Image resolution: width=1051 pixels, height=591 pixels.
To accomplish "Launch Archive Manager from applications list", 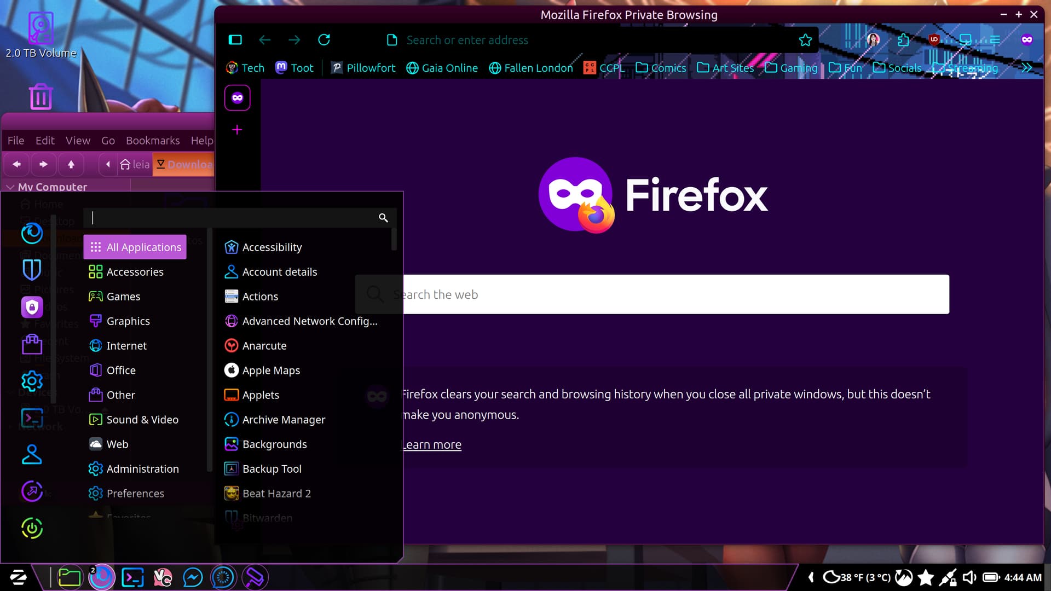I will point(284,420).
